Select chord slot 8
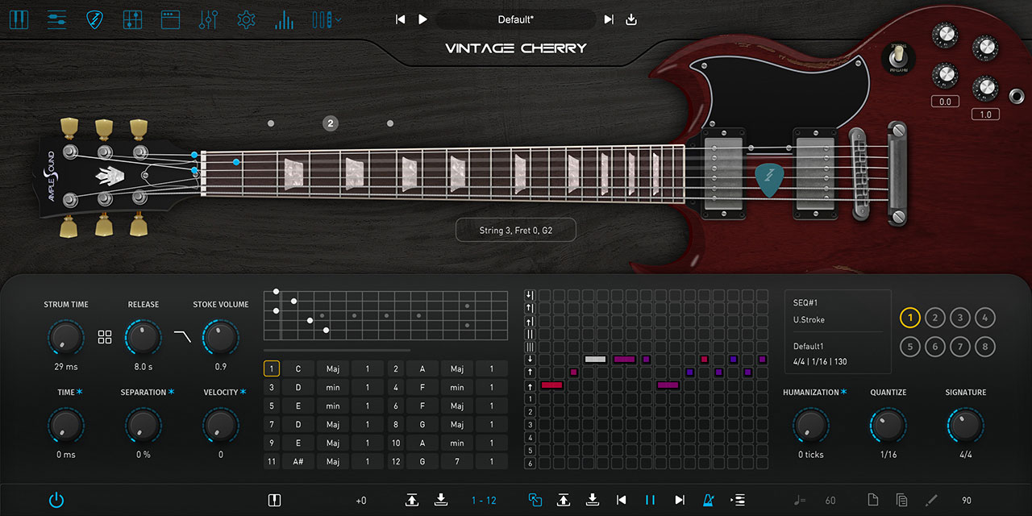 (x=396, y=425)
